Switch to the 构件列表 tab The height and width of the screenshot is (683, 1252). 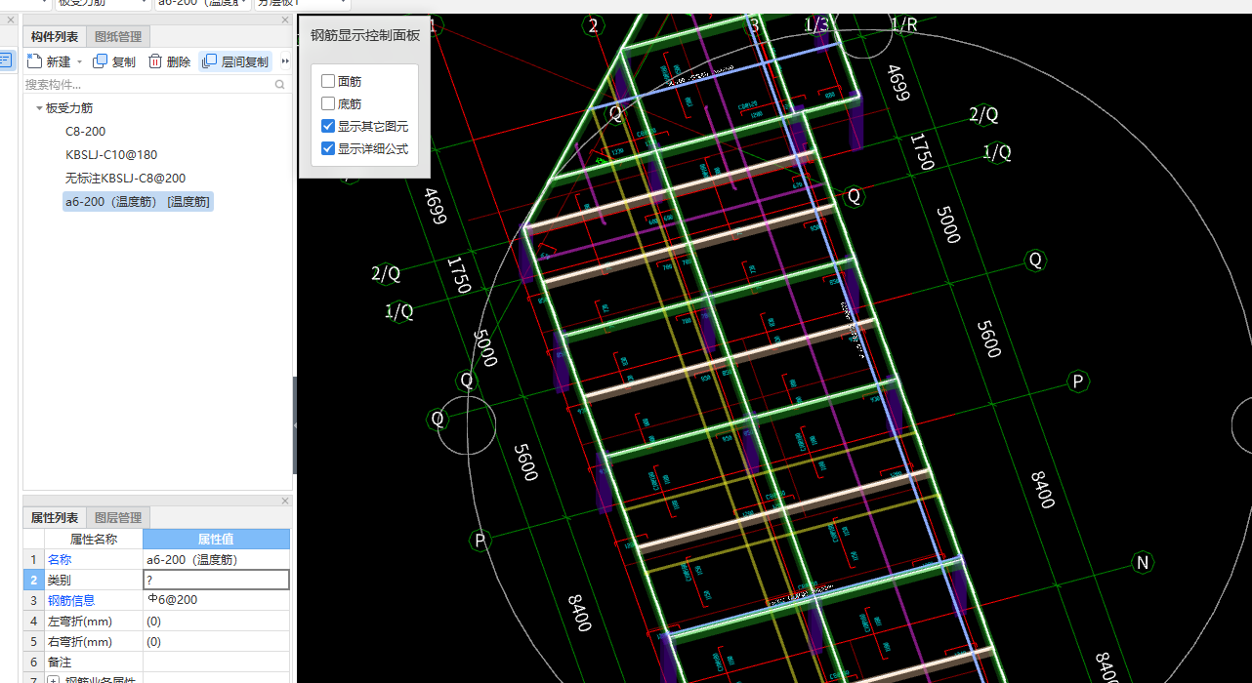coord(55,37)
